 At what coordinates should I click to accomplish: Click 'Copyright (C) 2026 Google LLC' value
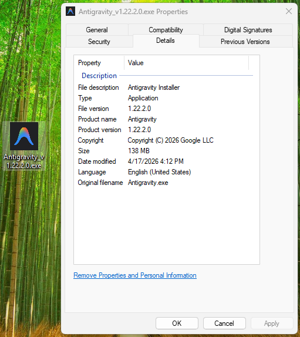coord(171,140)
